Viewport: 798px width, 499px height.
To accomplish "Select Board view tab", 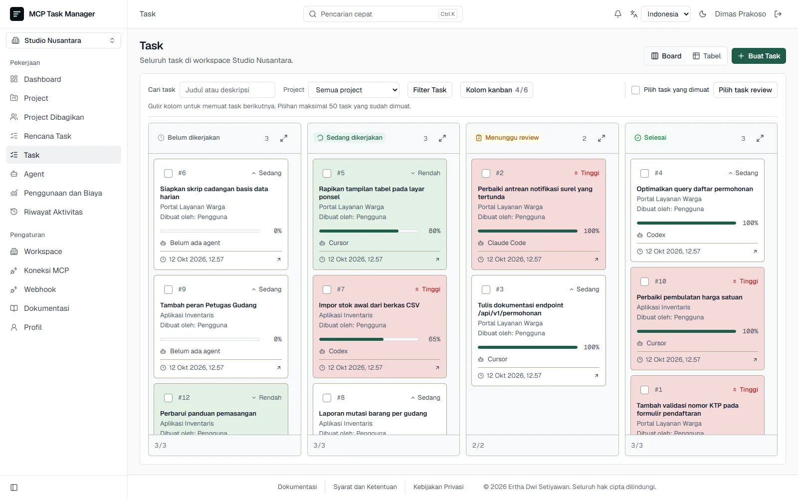I will pos(666,56).
